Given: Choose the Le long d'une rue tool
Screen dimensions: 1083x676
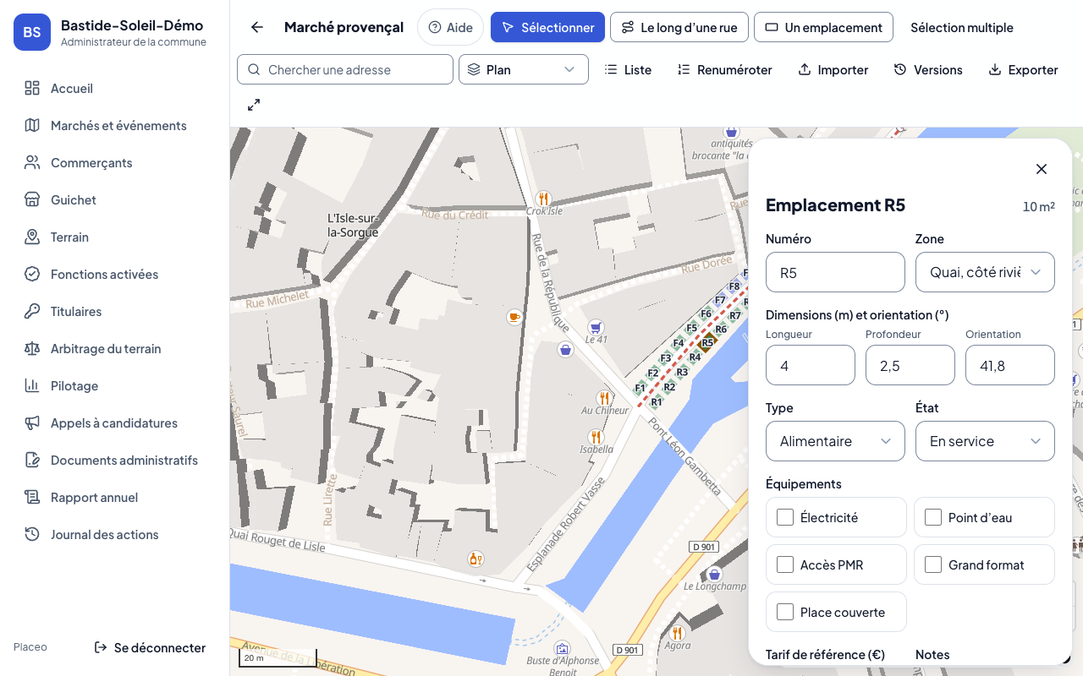Looking at the screenshot, I should (x=679, y=27).
